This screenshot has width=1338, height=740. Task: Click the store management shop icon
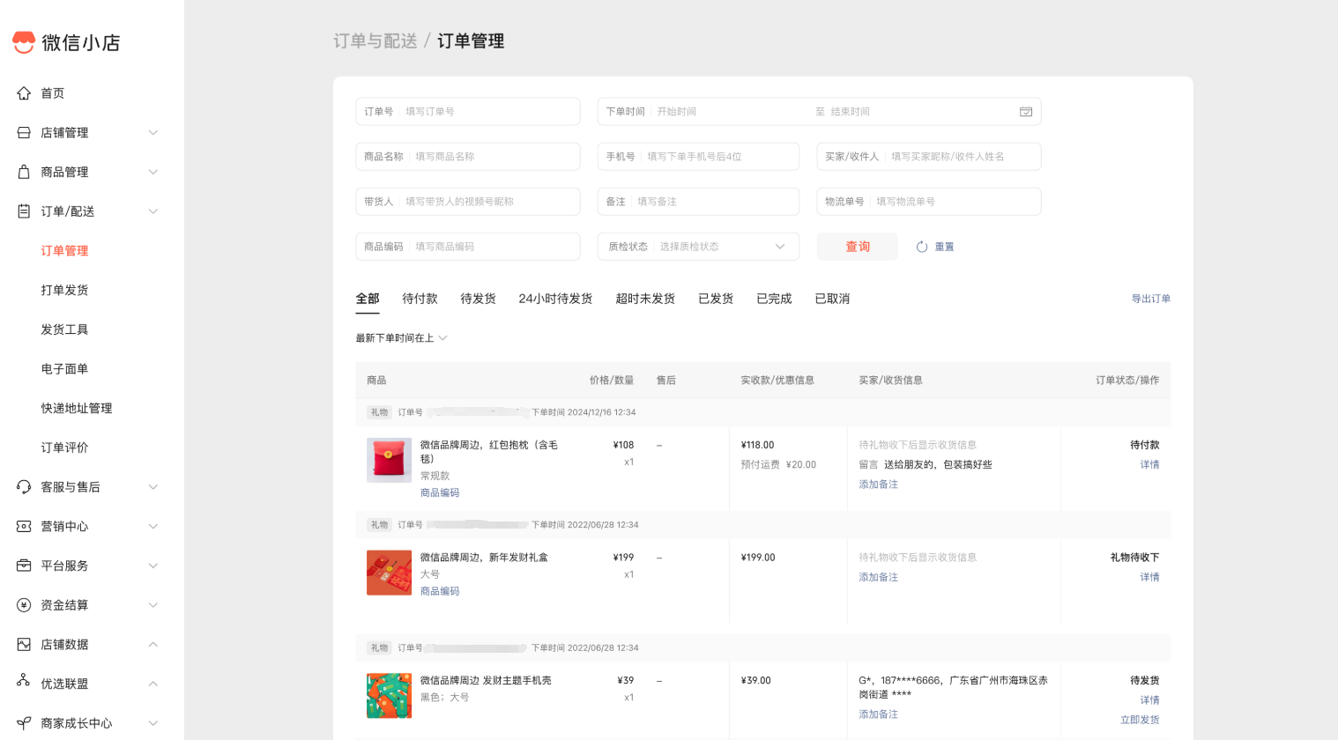[24, 133]
